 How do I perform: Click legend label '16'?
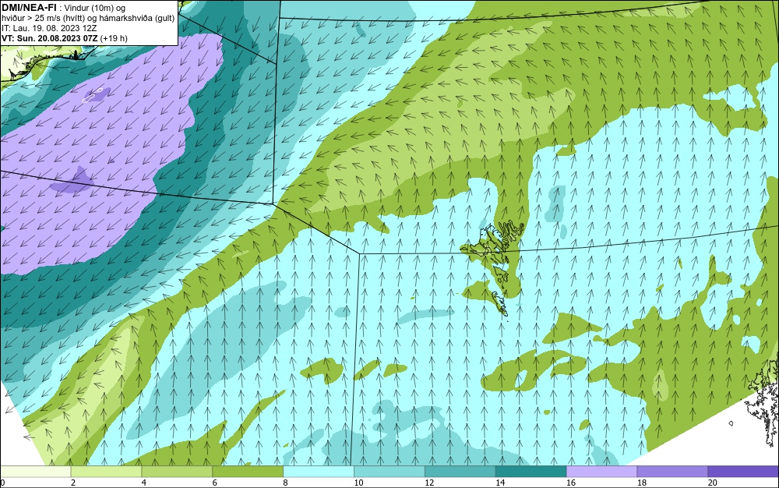tap(571, 483)
